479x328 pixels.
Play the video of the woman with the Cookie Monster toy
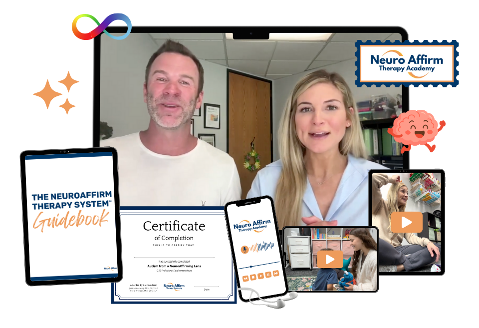coord(330,259)
